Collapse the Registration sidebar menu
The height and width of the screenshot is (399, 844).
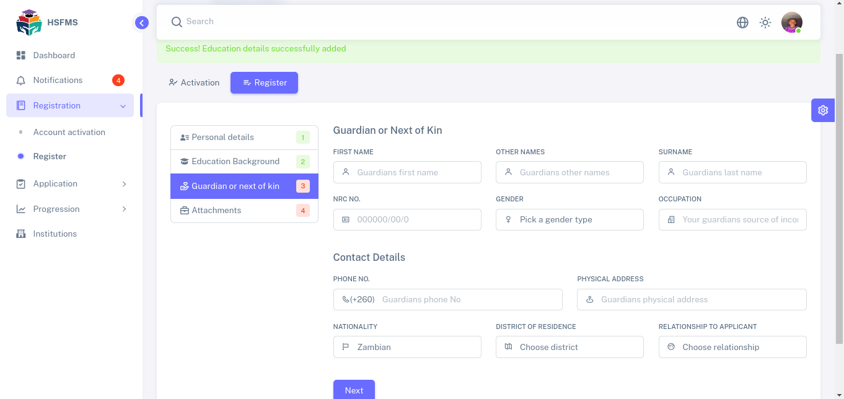(70, 106)
